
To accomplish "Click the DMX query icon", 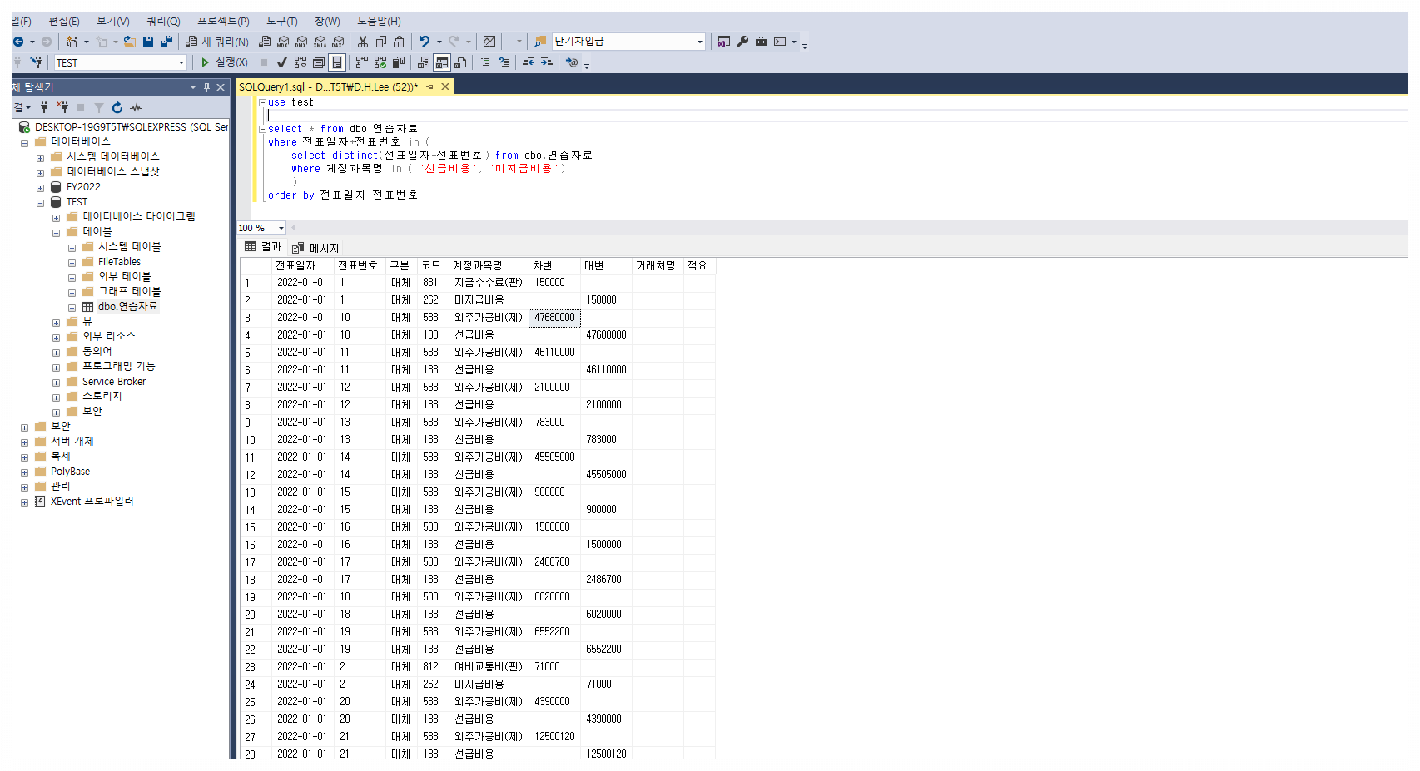I will click(x=301, y=42).
